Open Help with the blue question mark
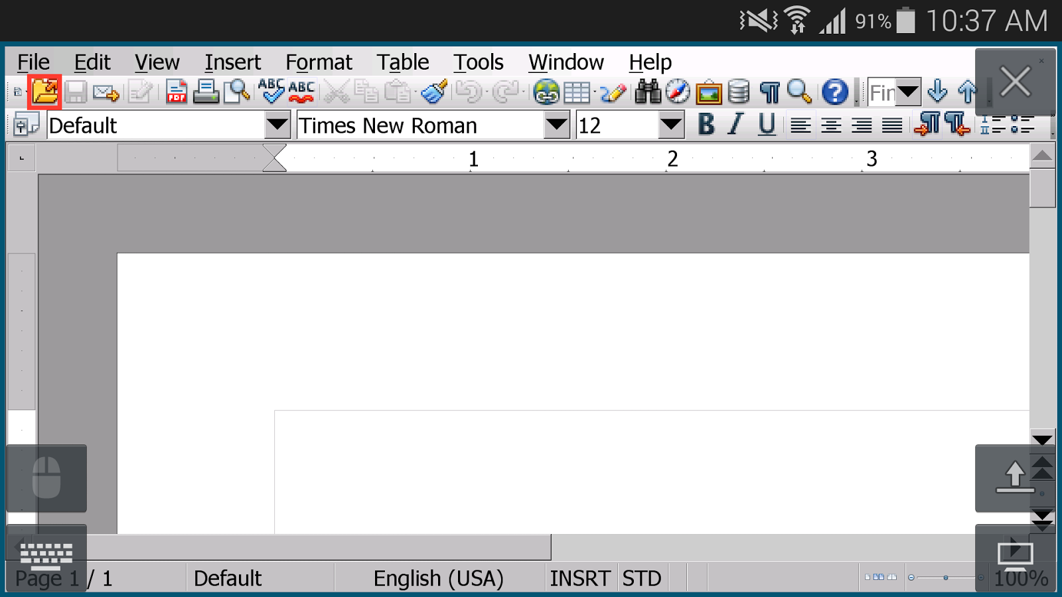1062x597 pixels. pyautogui.click(x=834, y=92)
